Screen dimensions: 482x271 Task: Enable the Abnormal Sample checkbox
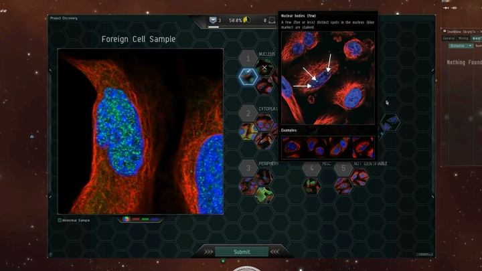point(60,219)
